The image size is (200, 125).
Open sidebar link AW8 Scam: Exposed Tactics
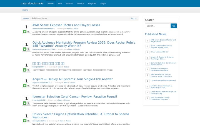tap(163, 41)
